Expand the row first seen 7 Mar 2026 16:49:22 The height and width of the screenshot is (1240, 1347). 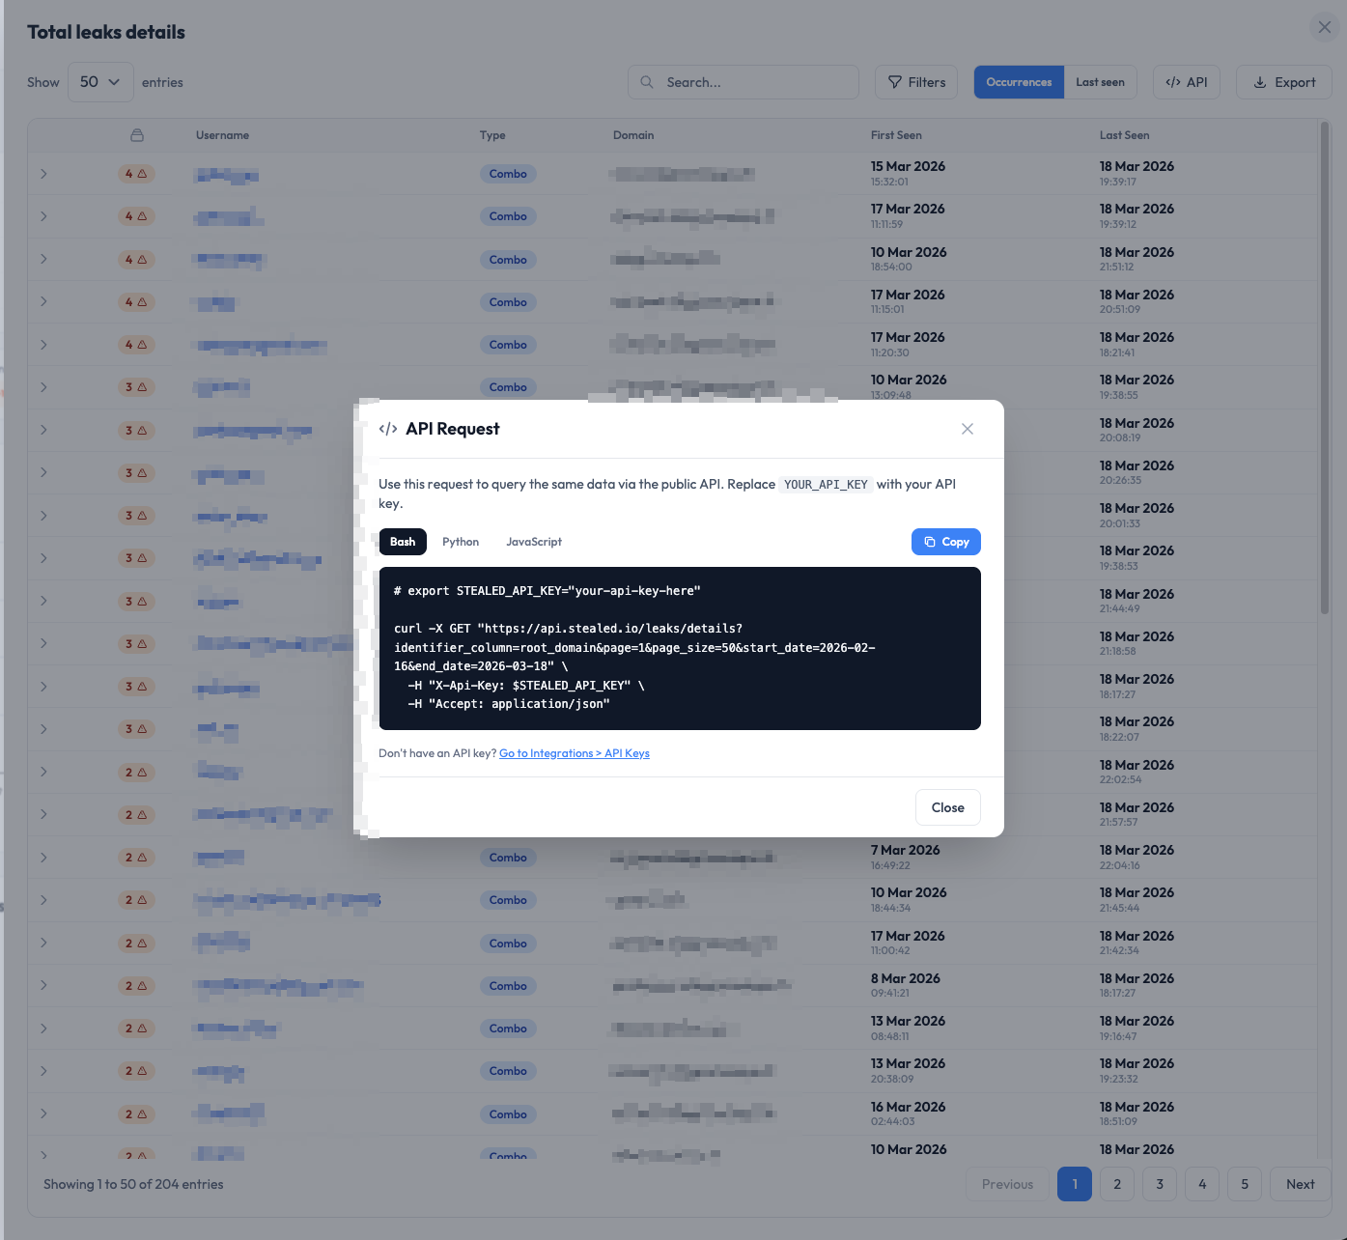[43, 858]
